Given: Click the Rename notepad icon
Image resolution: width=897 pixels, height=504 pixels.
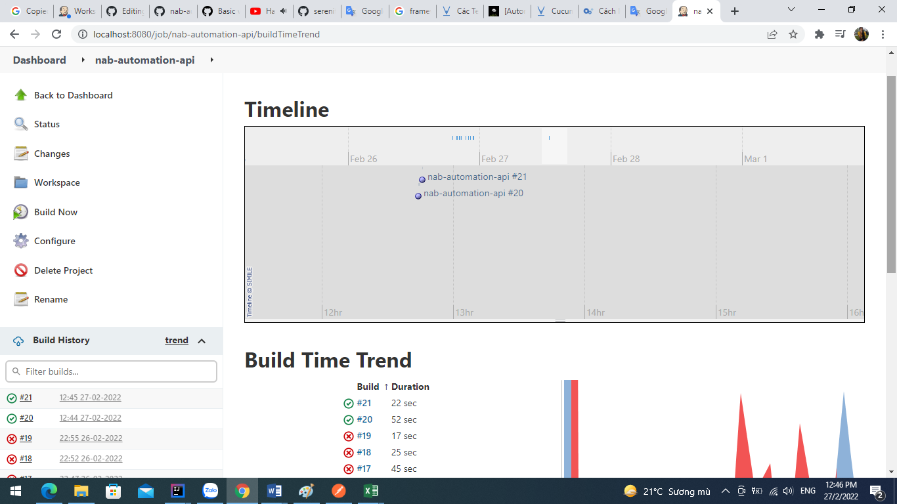Looking at the screenshot, I should tap(21, 299).
